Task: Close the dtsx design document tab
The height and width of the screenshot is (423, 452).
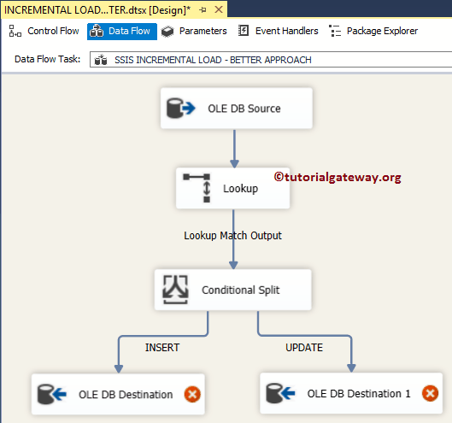Action: pyautogui.click(x=219, y=9)
